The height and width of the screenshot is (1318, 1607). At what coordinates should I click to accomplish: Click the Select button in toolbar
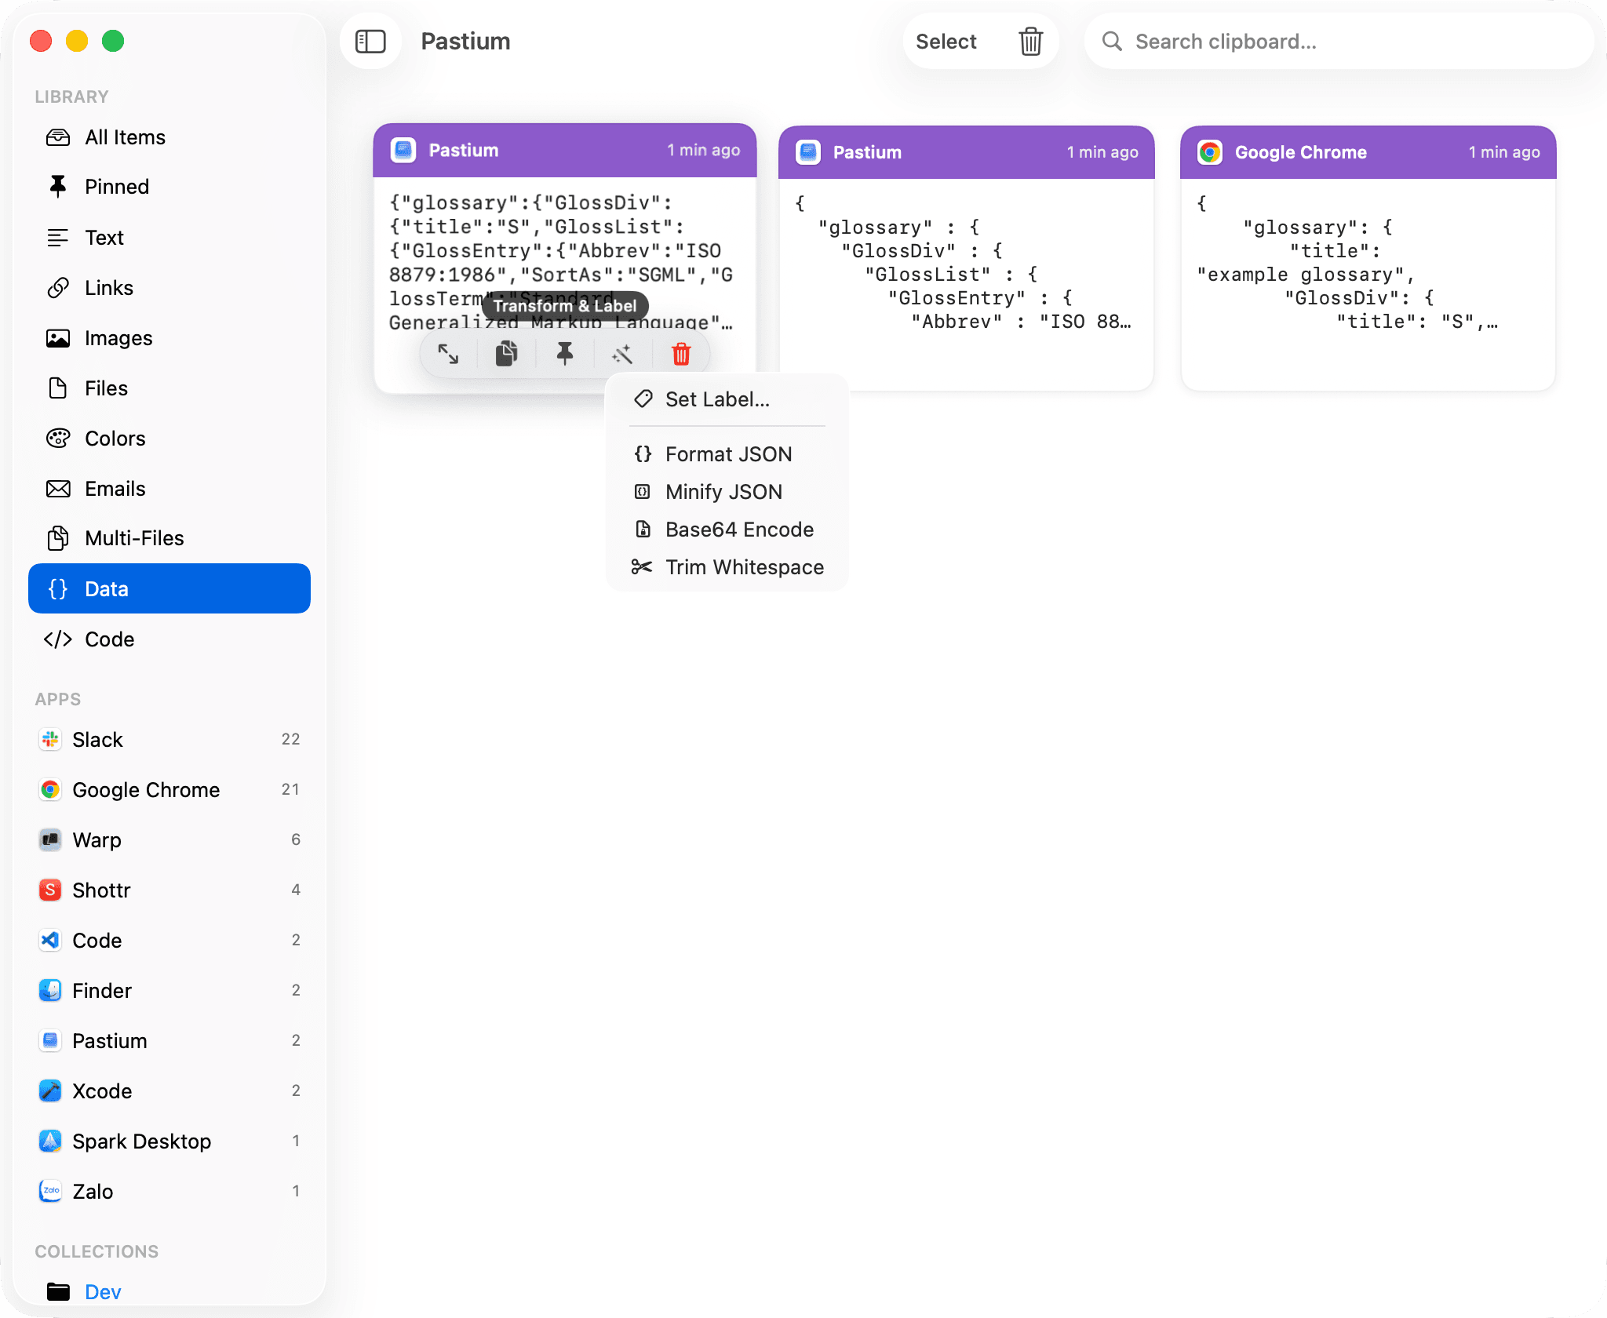tap(946, 42)
